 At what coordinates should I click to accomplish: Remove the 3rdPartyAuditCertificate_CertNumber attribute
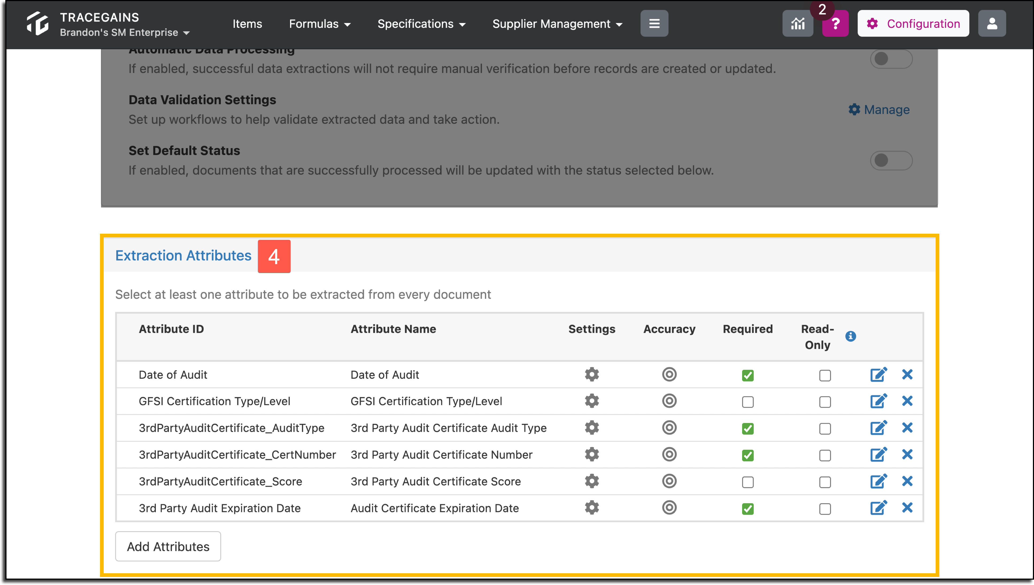tap(907, 455)
